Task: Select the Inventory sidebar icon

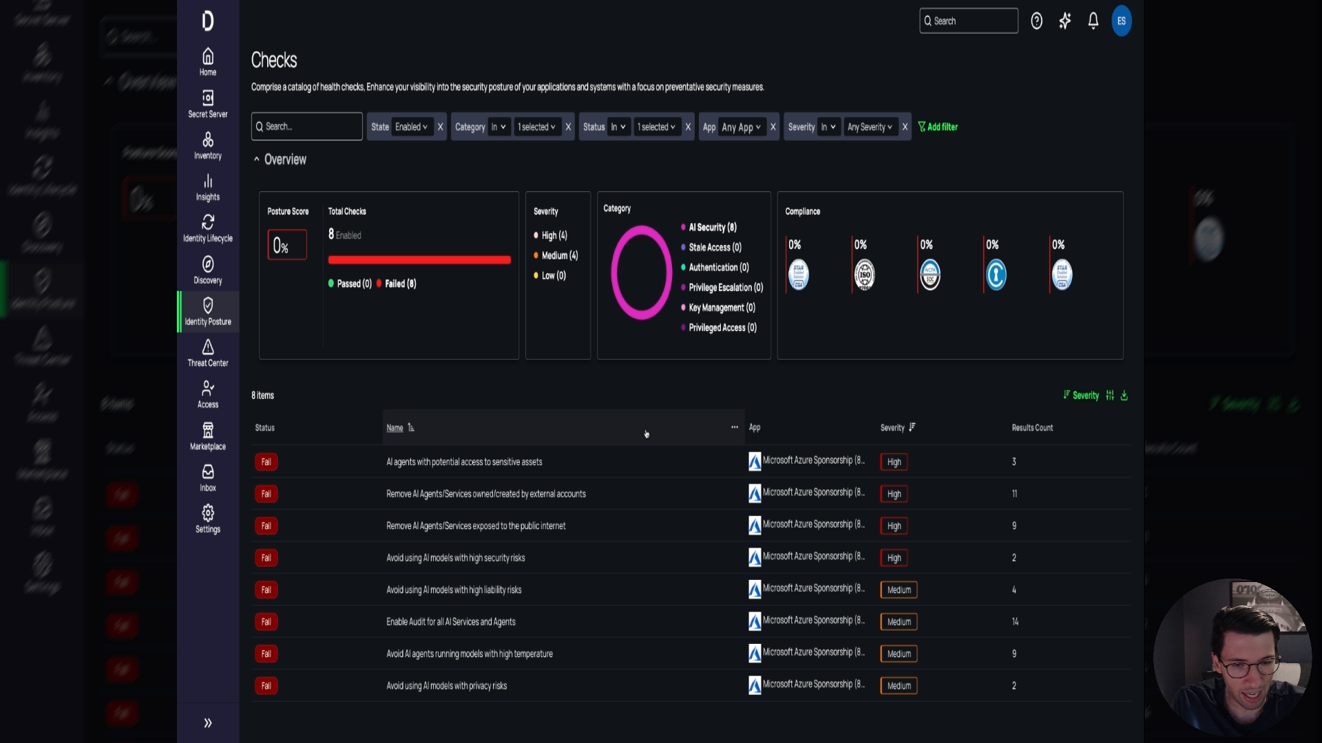Action: pos(207,146)
